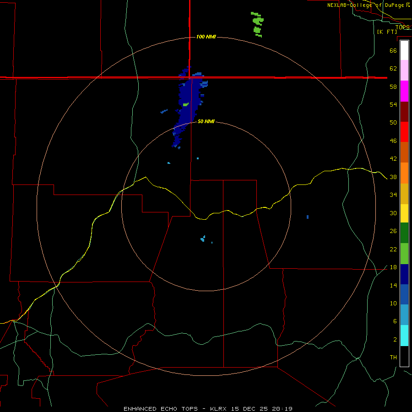Click the light green swatch on the scale
Image resolution: width=412 pixels, height=412 pixels.
click(404, 254)
